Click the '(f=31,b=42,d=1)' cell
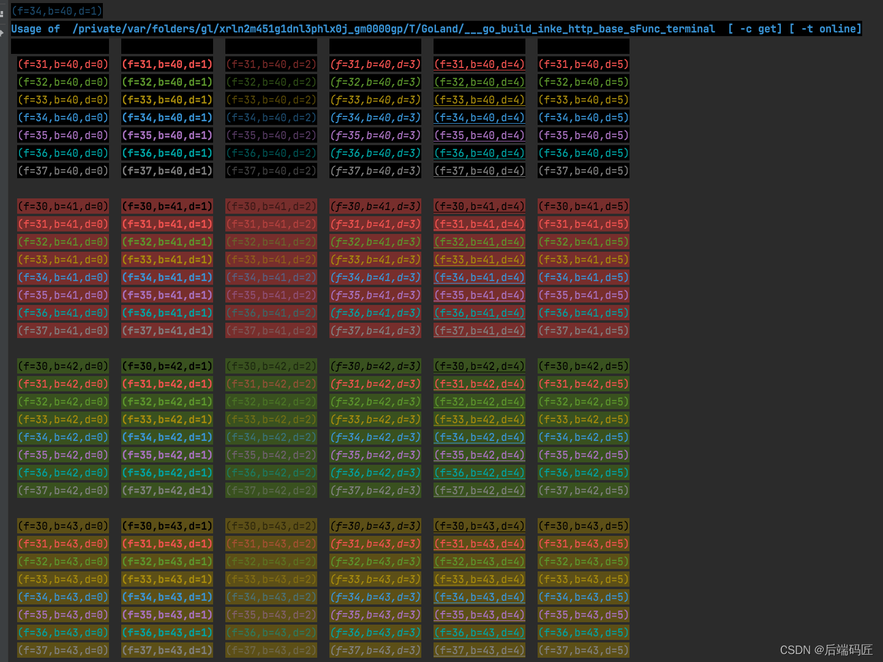This screenshot has height=662, width=883. pos(167,384)
